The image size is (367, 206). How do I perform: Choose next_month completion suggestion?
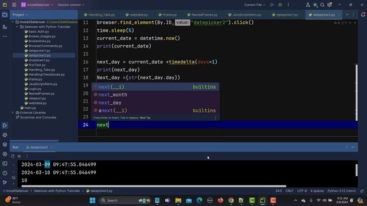pyautogui.click(x=155, y=95)
